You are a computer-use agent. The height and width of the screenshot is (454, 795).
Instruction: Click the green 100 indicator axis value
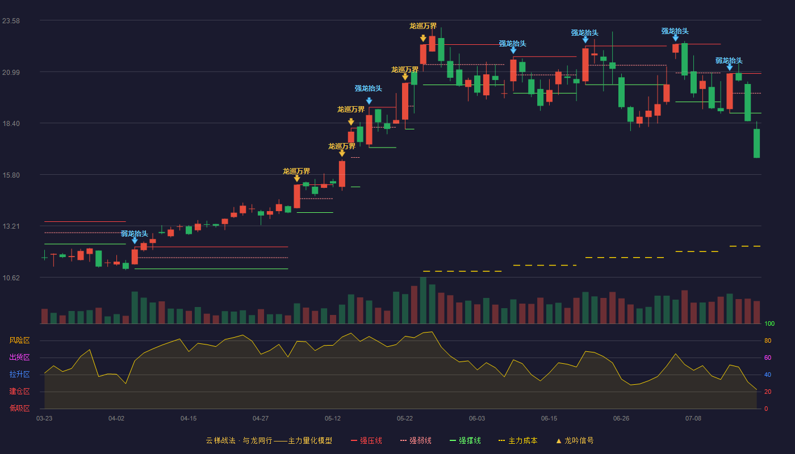click(x=769, y=324)
